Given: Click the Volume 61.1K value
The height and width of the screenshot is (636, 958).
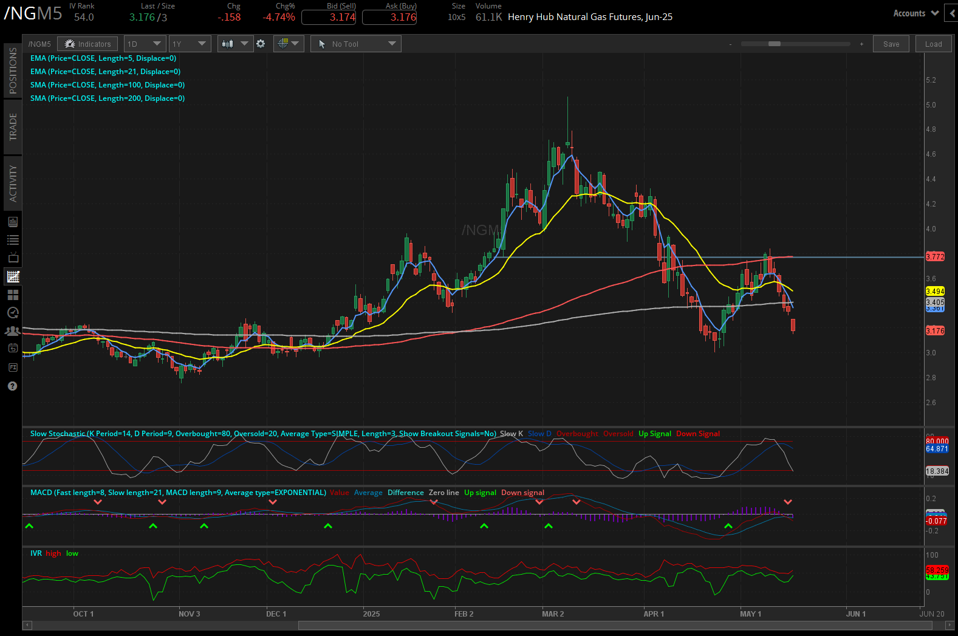Looking at the screenshot, I should tap(488, 18).
